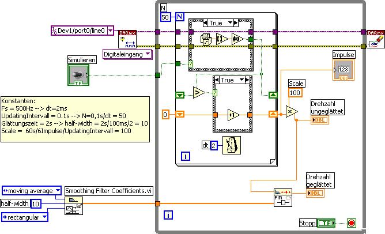The height and width of the screenshot is (234, 385).
Task: Click the orange initial value constant 0
Action: [165, 115]
